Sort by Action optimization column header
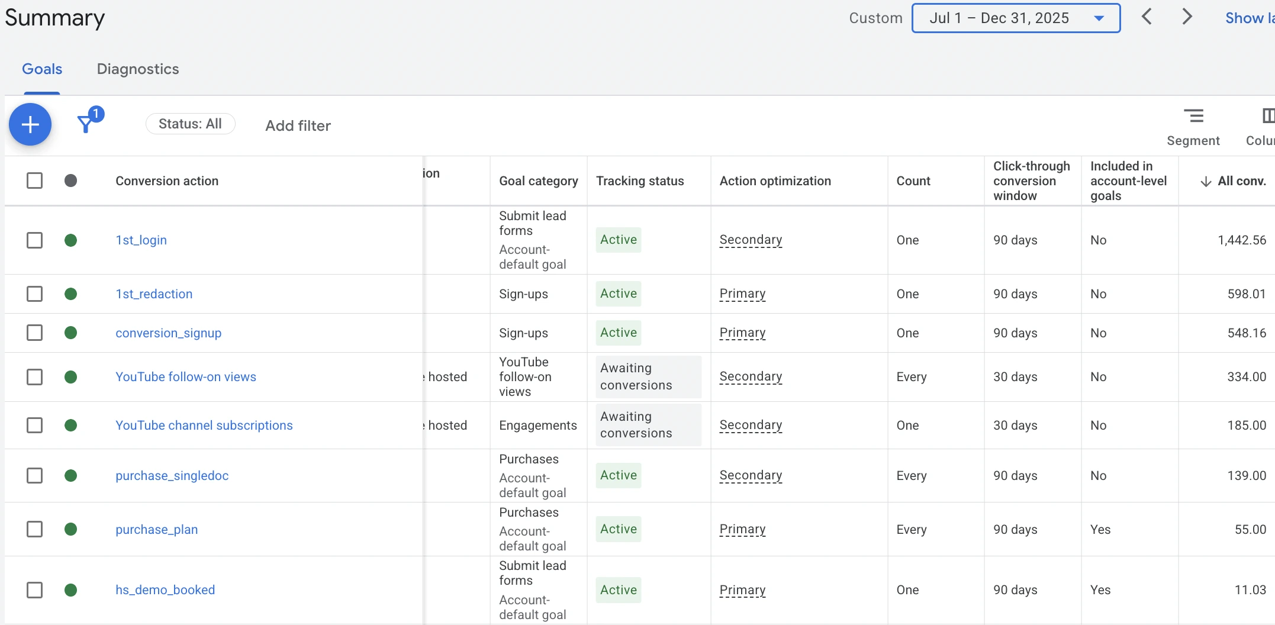Image resolution: width=1275 pixels, height=625 pixels. 775,181
